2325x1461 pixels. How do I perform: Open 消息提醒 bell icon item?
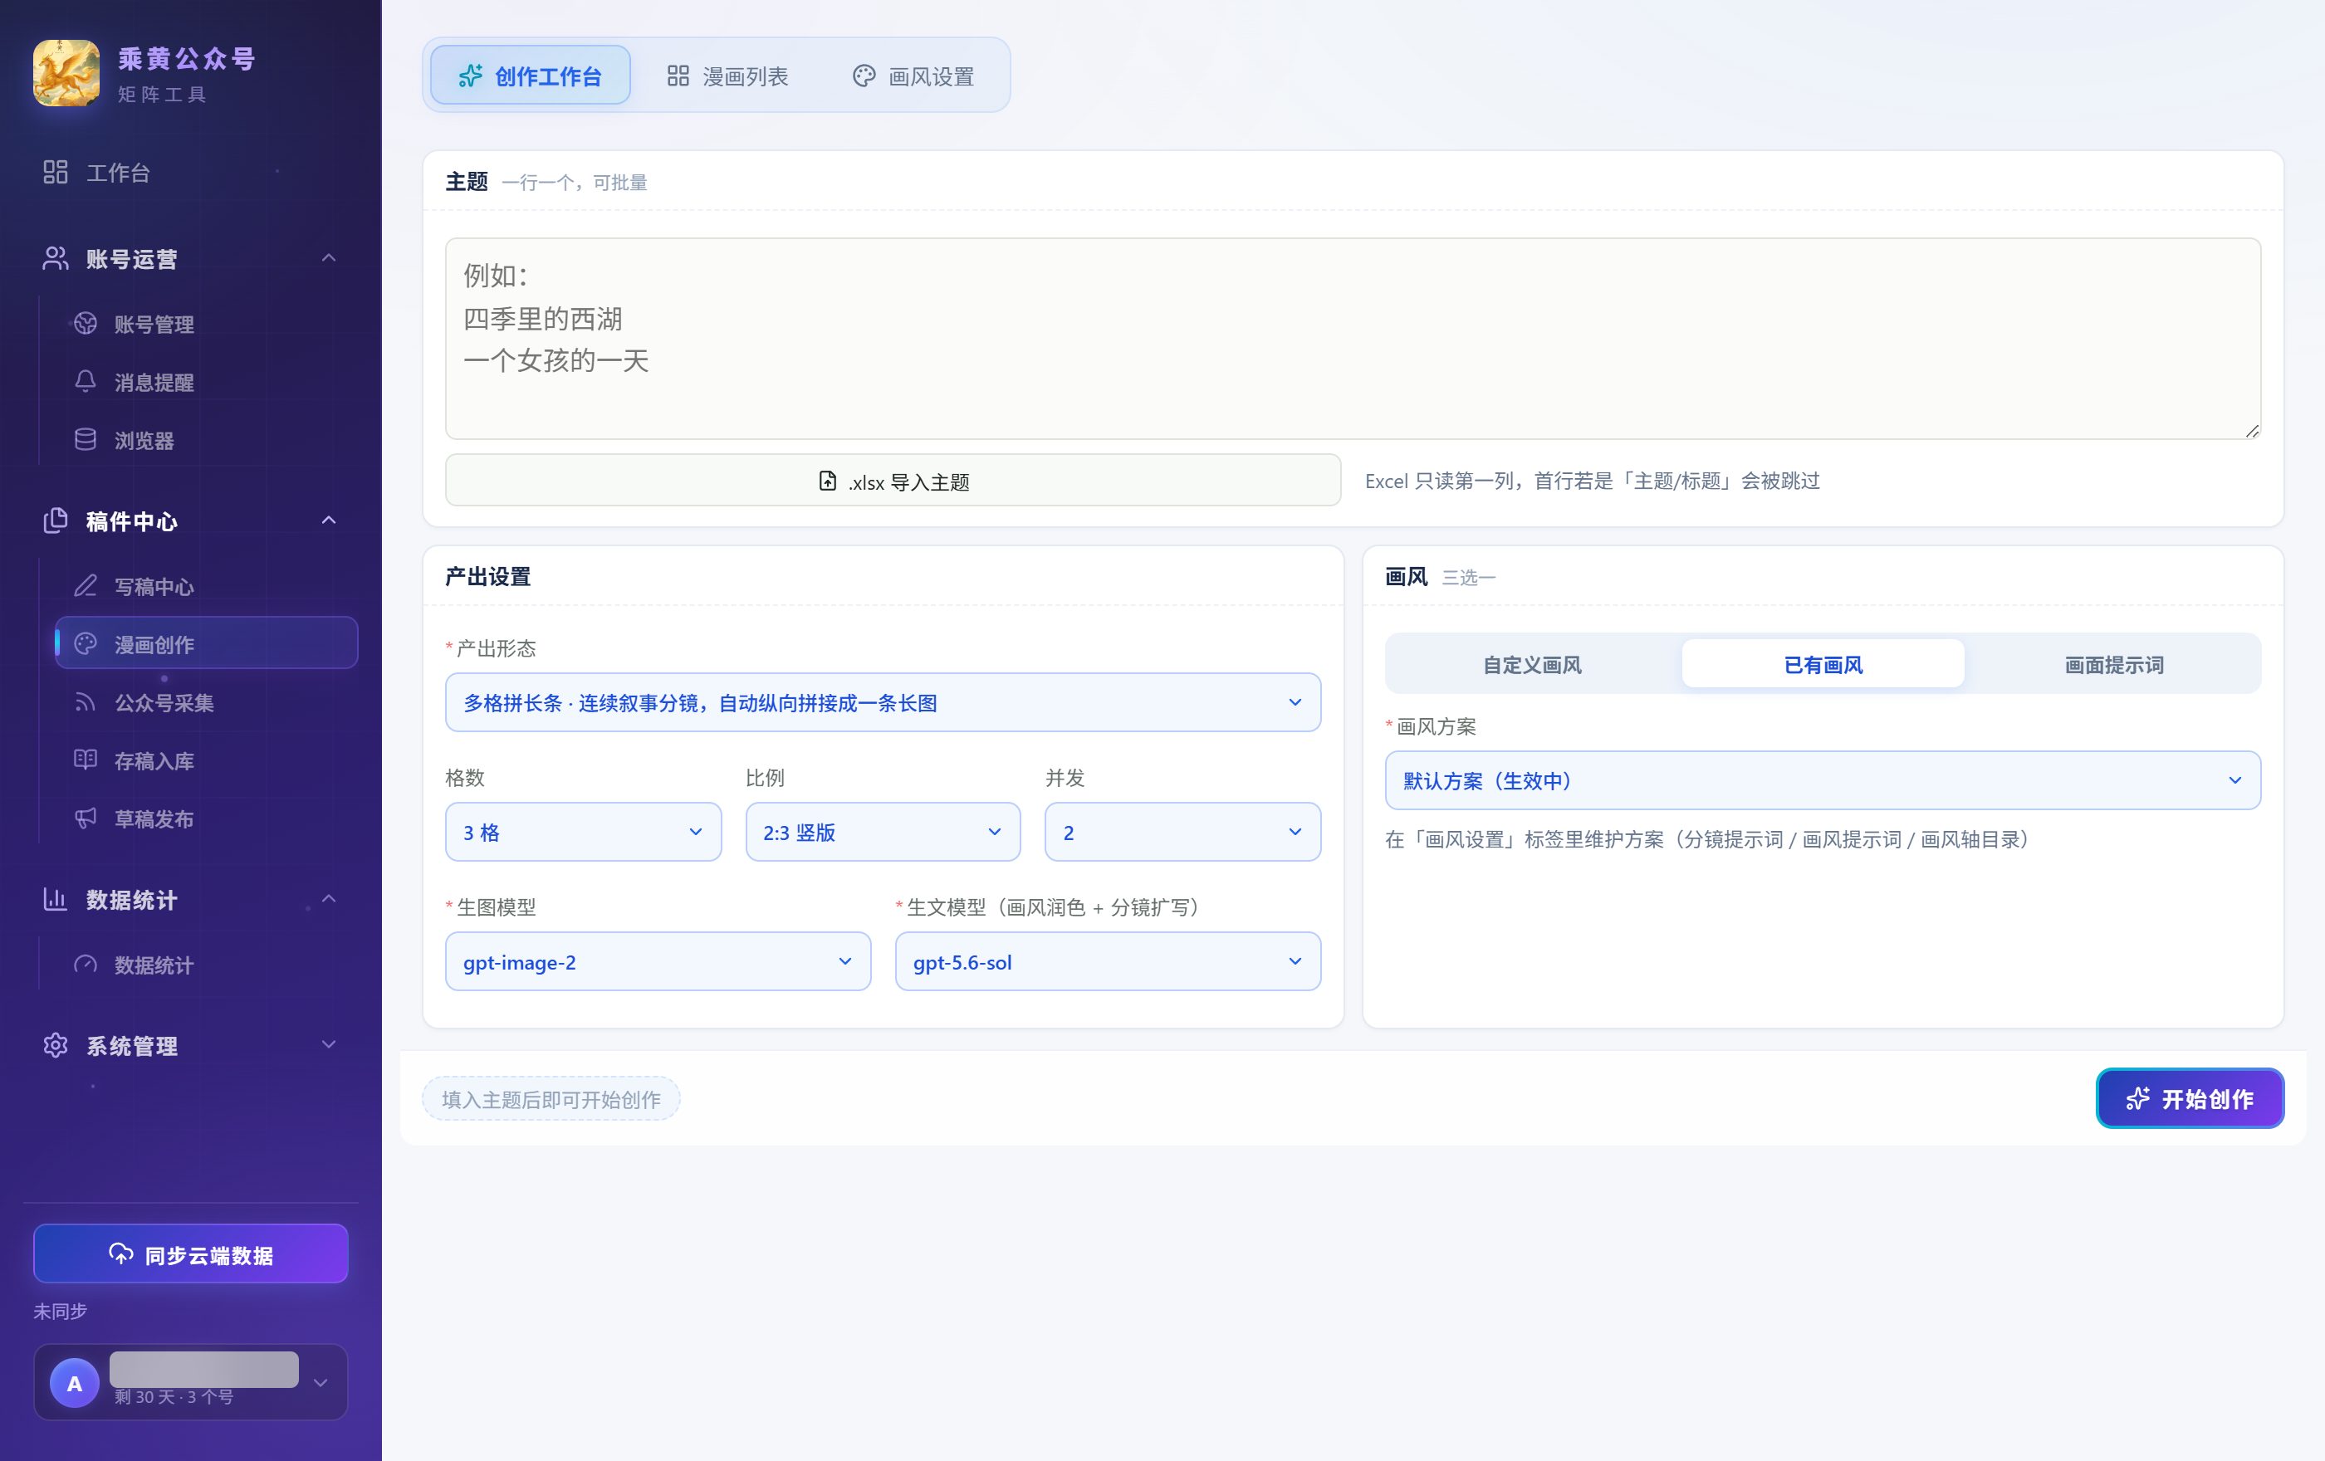(x=85, y=381)
